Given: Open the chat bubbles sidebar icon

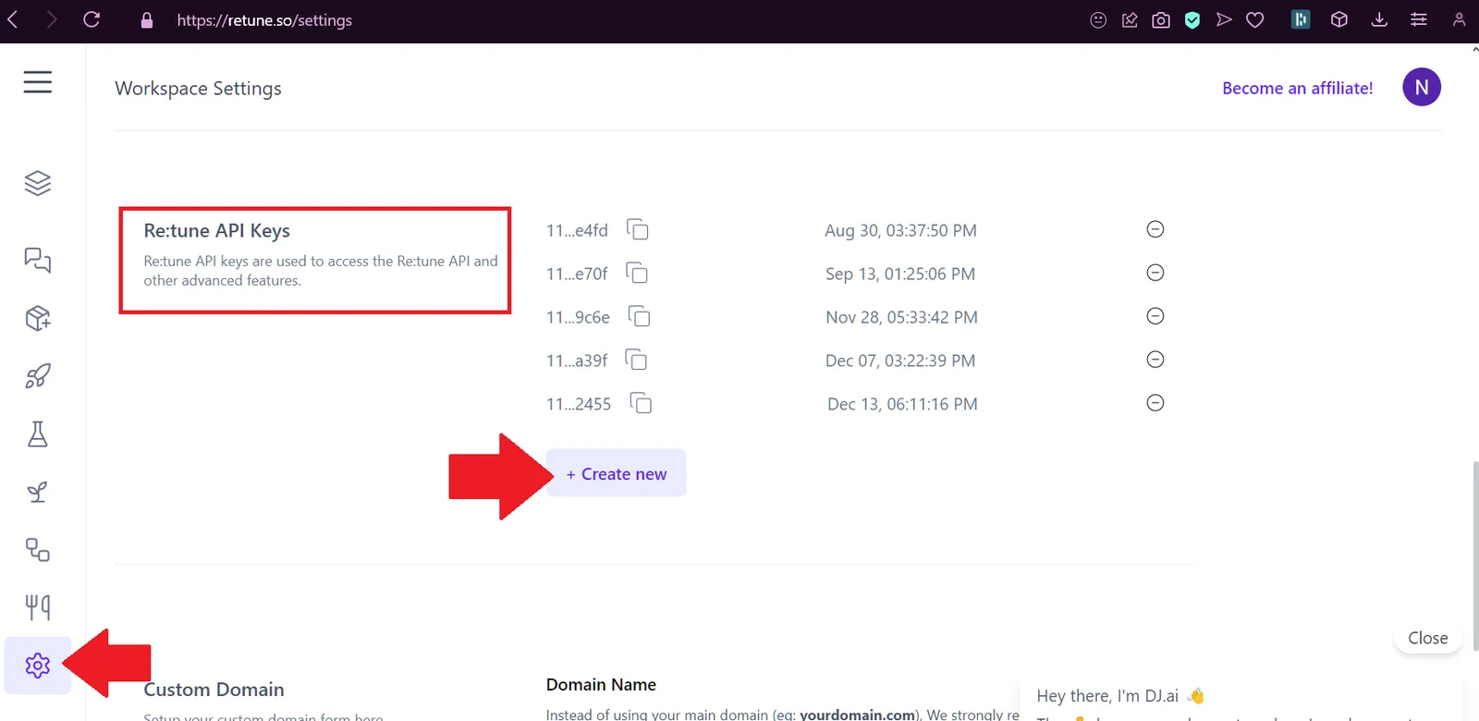Looking at the screenshot, I should 38,260.
